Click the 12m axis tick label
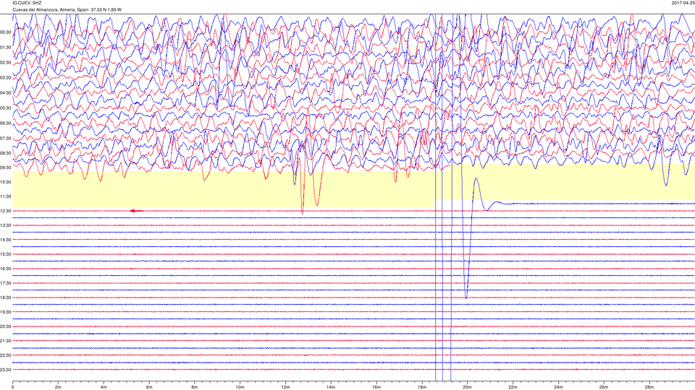The height and width of the screenshot is (390, 695). point(285,387)
